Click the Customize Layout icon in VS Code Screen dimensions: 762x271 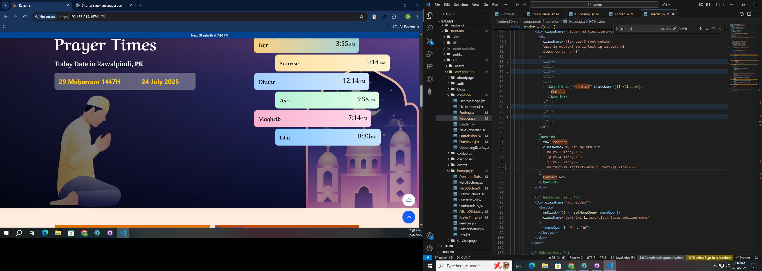701,4
